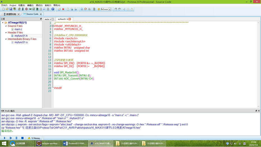Open project settings chip icon

click(94, 9)
